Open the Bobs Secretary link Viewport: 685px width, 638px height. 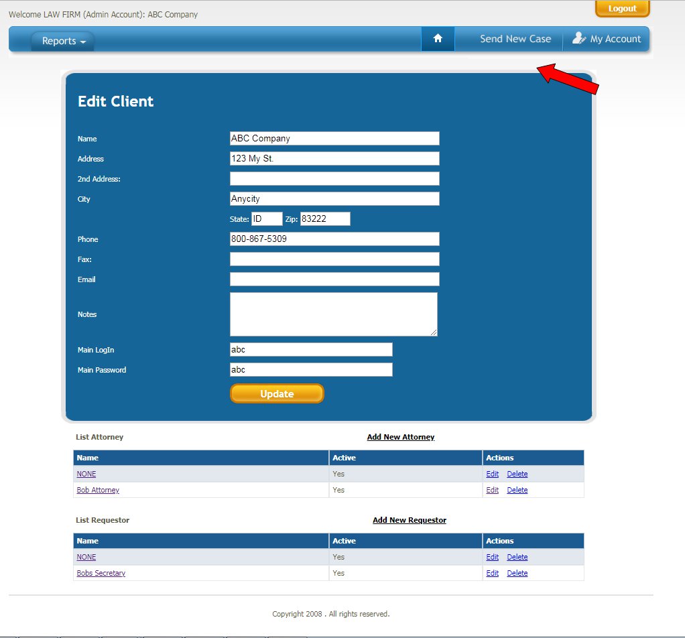coord(101,573)
